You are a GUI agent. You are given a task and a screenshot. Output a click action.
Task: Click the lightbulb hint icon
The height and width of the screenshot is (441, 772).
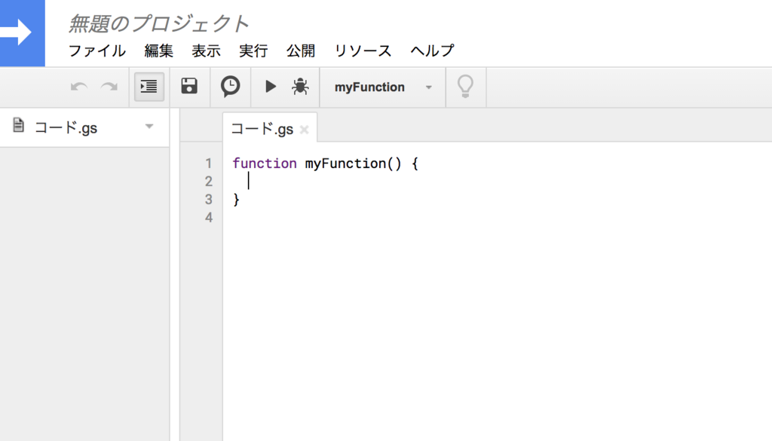[x=465, y=87]
